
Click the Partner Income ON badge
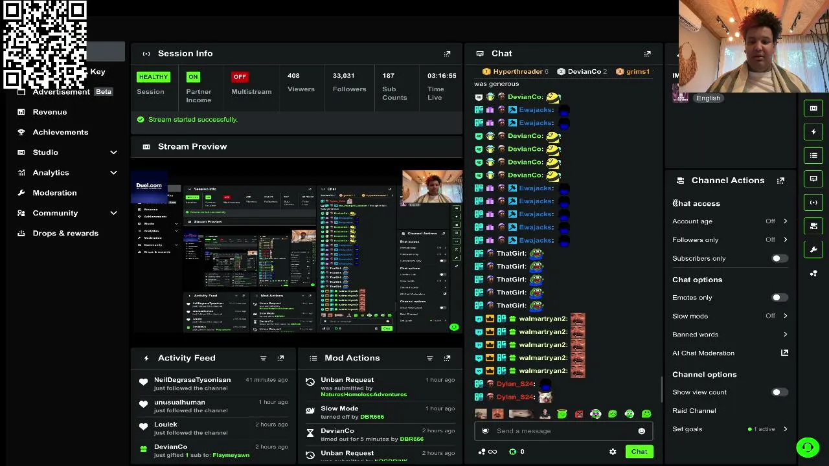tap(193, 77)
